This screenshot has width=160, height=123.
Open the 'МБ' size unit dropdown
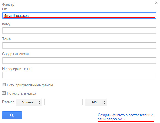click(x=96, y=102)
